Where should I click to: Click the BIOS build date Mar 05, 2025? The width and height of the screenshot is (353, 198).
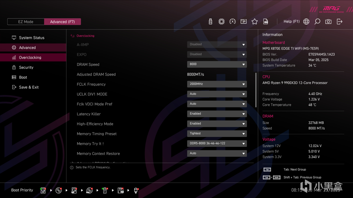[x=318, y=60]
